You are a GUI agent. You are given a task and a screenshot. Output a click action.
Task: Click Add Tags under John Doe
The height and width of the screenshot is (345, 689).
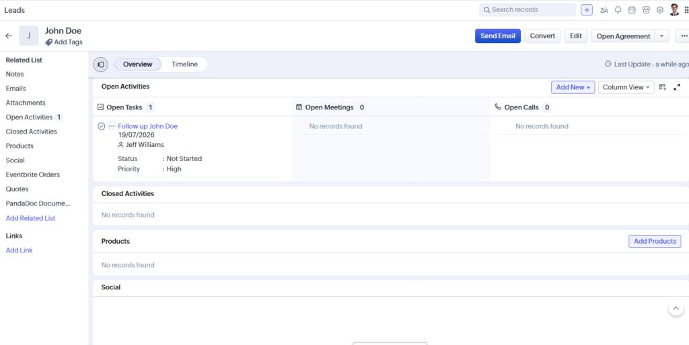coord(68,42)
